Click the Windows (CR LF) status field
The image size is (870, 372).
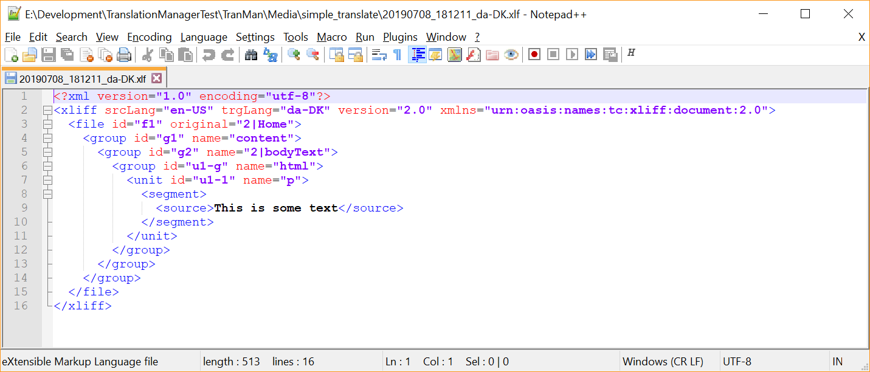tap(669, 362)
